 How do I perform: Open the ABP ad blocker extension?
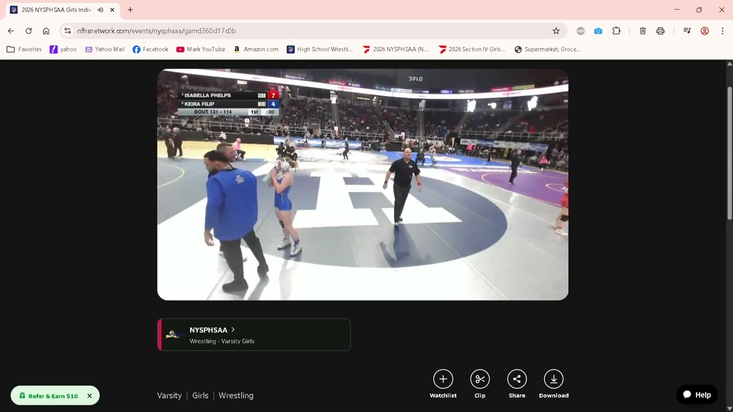pyautogui.click(x=581, y=31)
